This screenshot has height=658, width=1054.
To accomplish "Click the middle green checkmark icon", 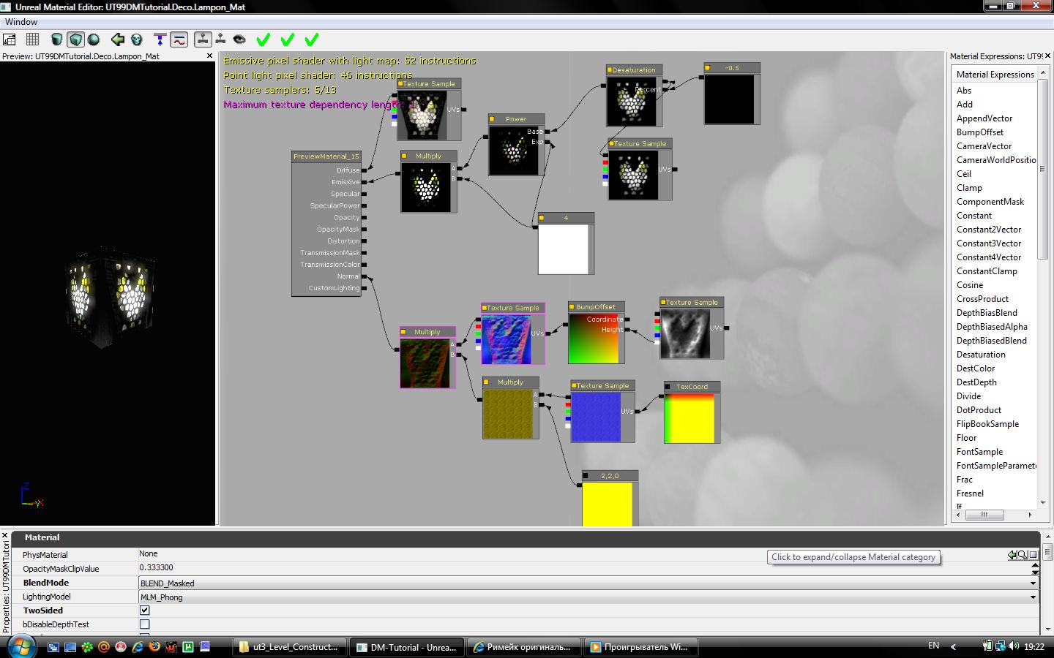I will pyautogui.click(x=288, y=39).
